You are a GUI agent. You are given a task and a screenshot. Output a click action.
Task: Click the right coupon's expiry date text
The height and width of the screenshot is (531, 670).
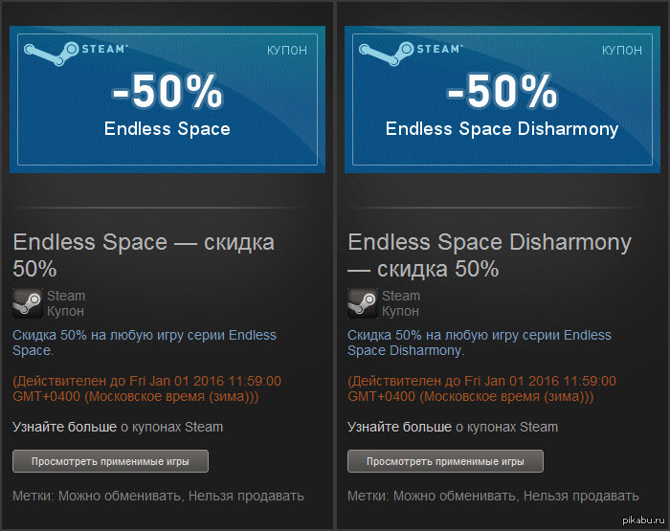click(x=482, y=388)
